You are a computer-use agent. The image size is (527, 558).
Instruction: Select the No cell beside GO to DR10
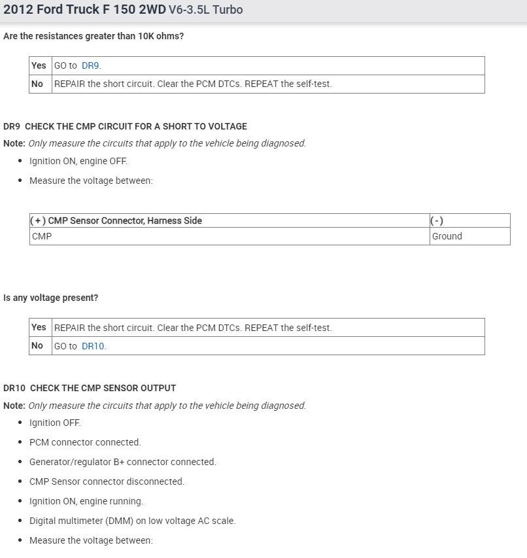point(37,345)
